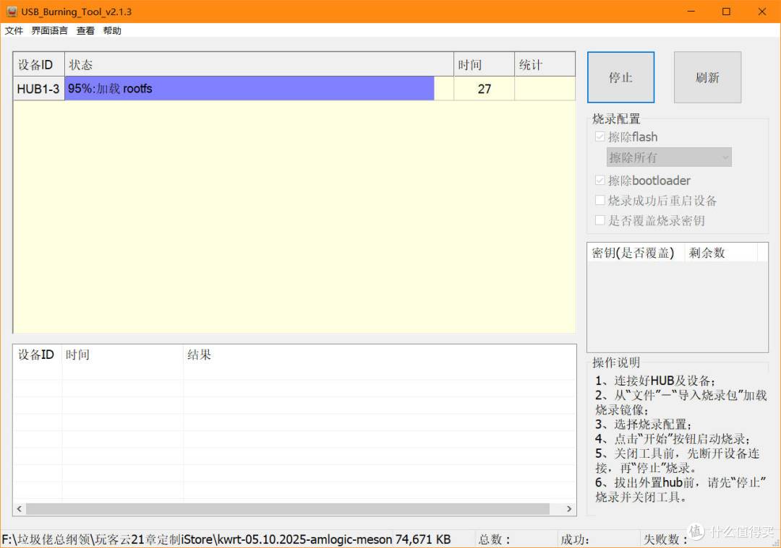Screen dimensions: 781x548
Task: Open the 文件 menu
Action: [14, 31]
